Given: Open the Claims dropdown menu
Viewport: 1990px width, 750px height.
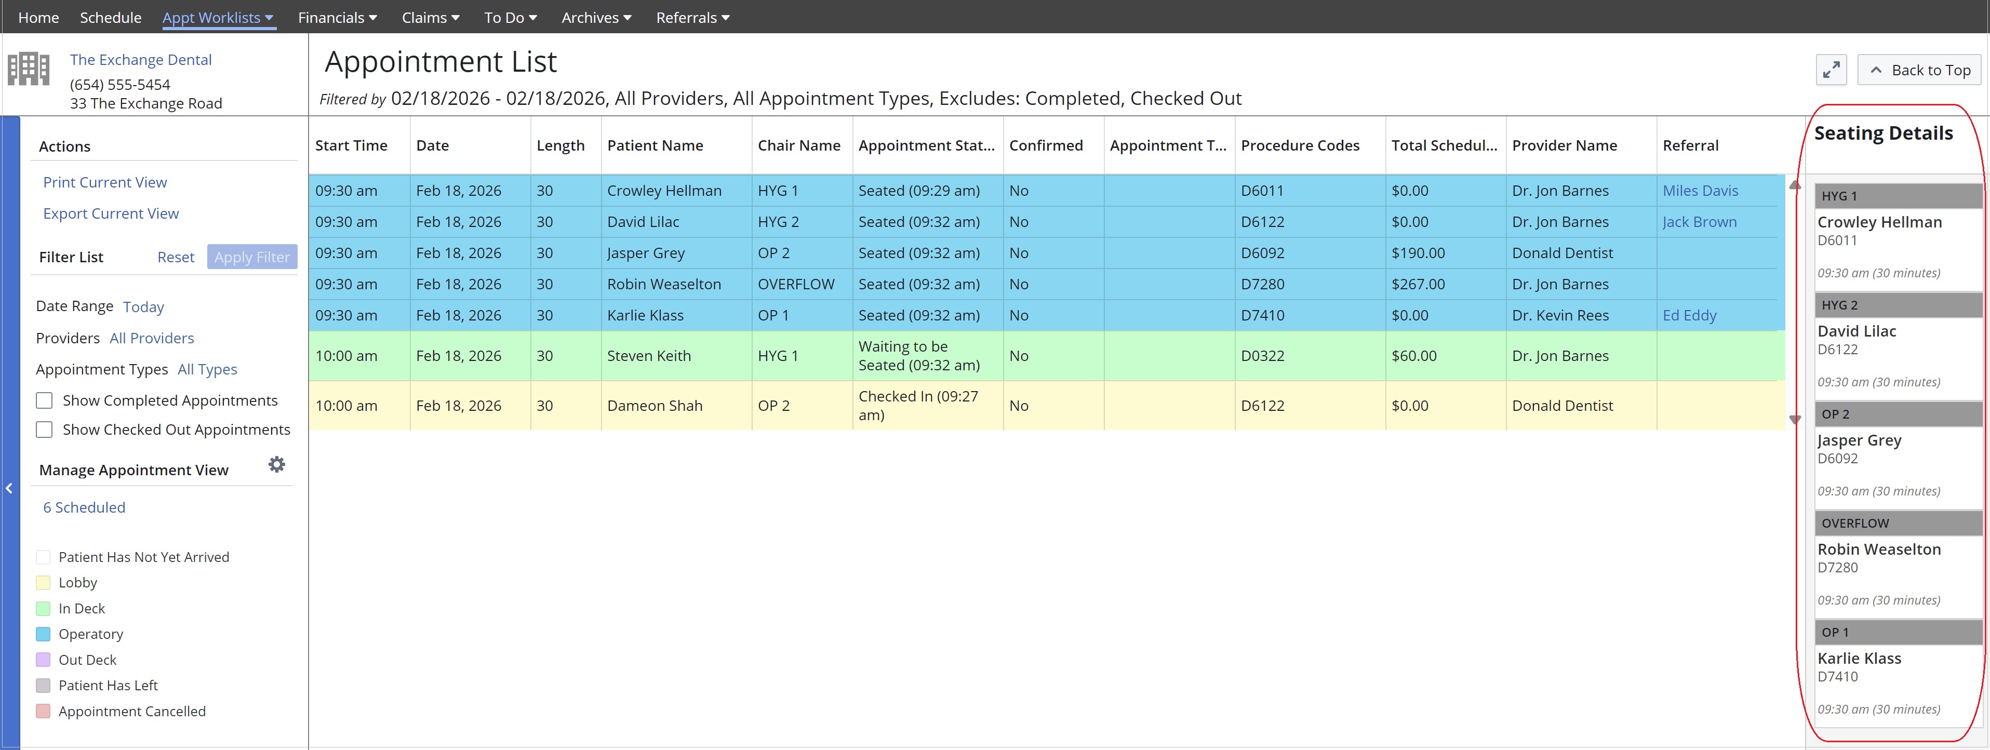Looking at the screenshot, I should point(430,17).
